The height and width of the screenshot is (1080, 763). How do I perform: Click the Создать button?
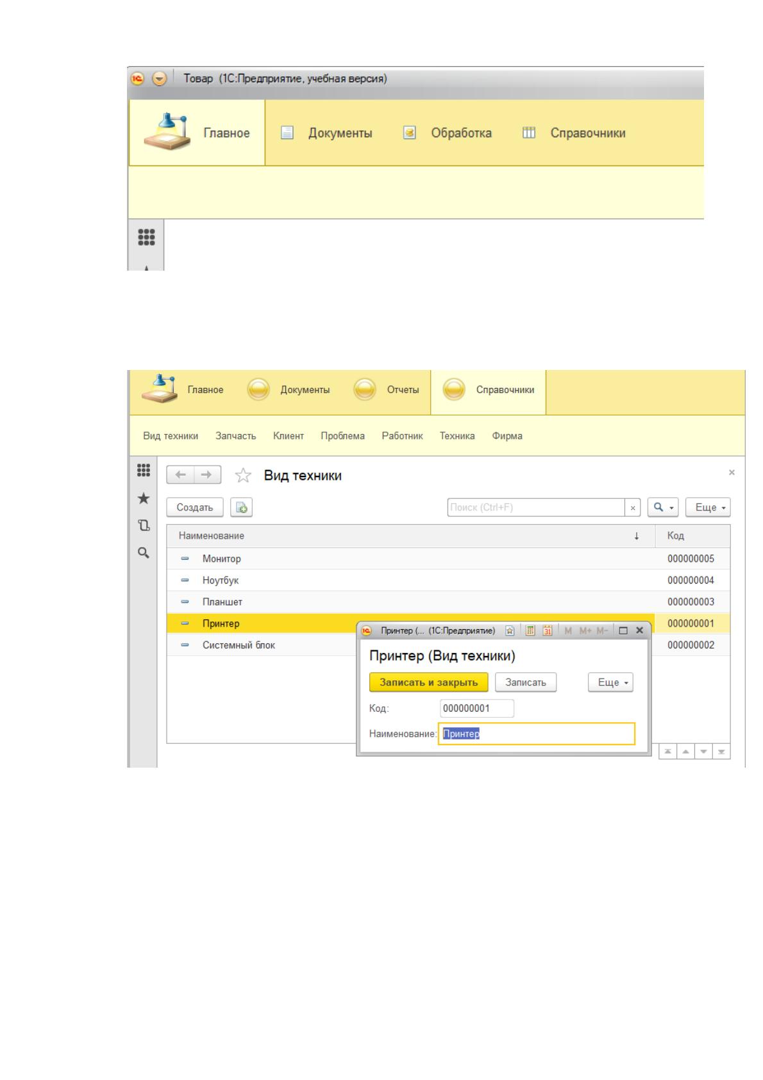194,507
